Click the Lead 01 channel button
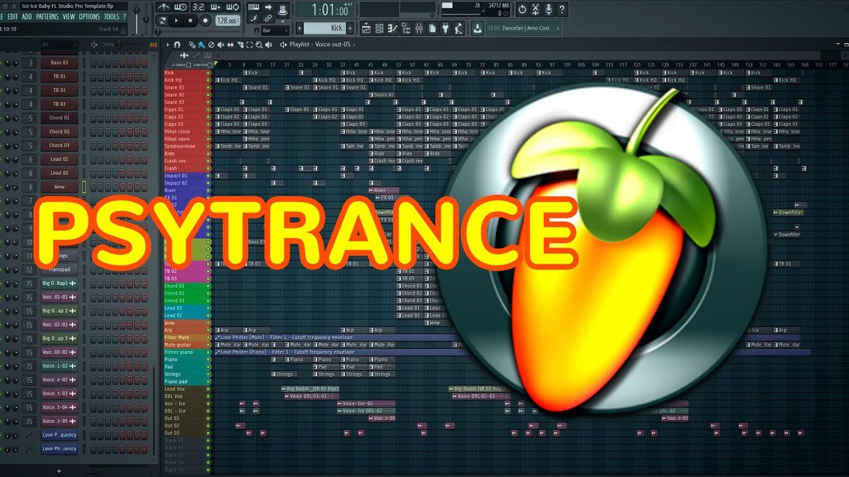The width and height of the screenshot is (849, 477). (59, 159)
